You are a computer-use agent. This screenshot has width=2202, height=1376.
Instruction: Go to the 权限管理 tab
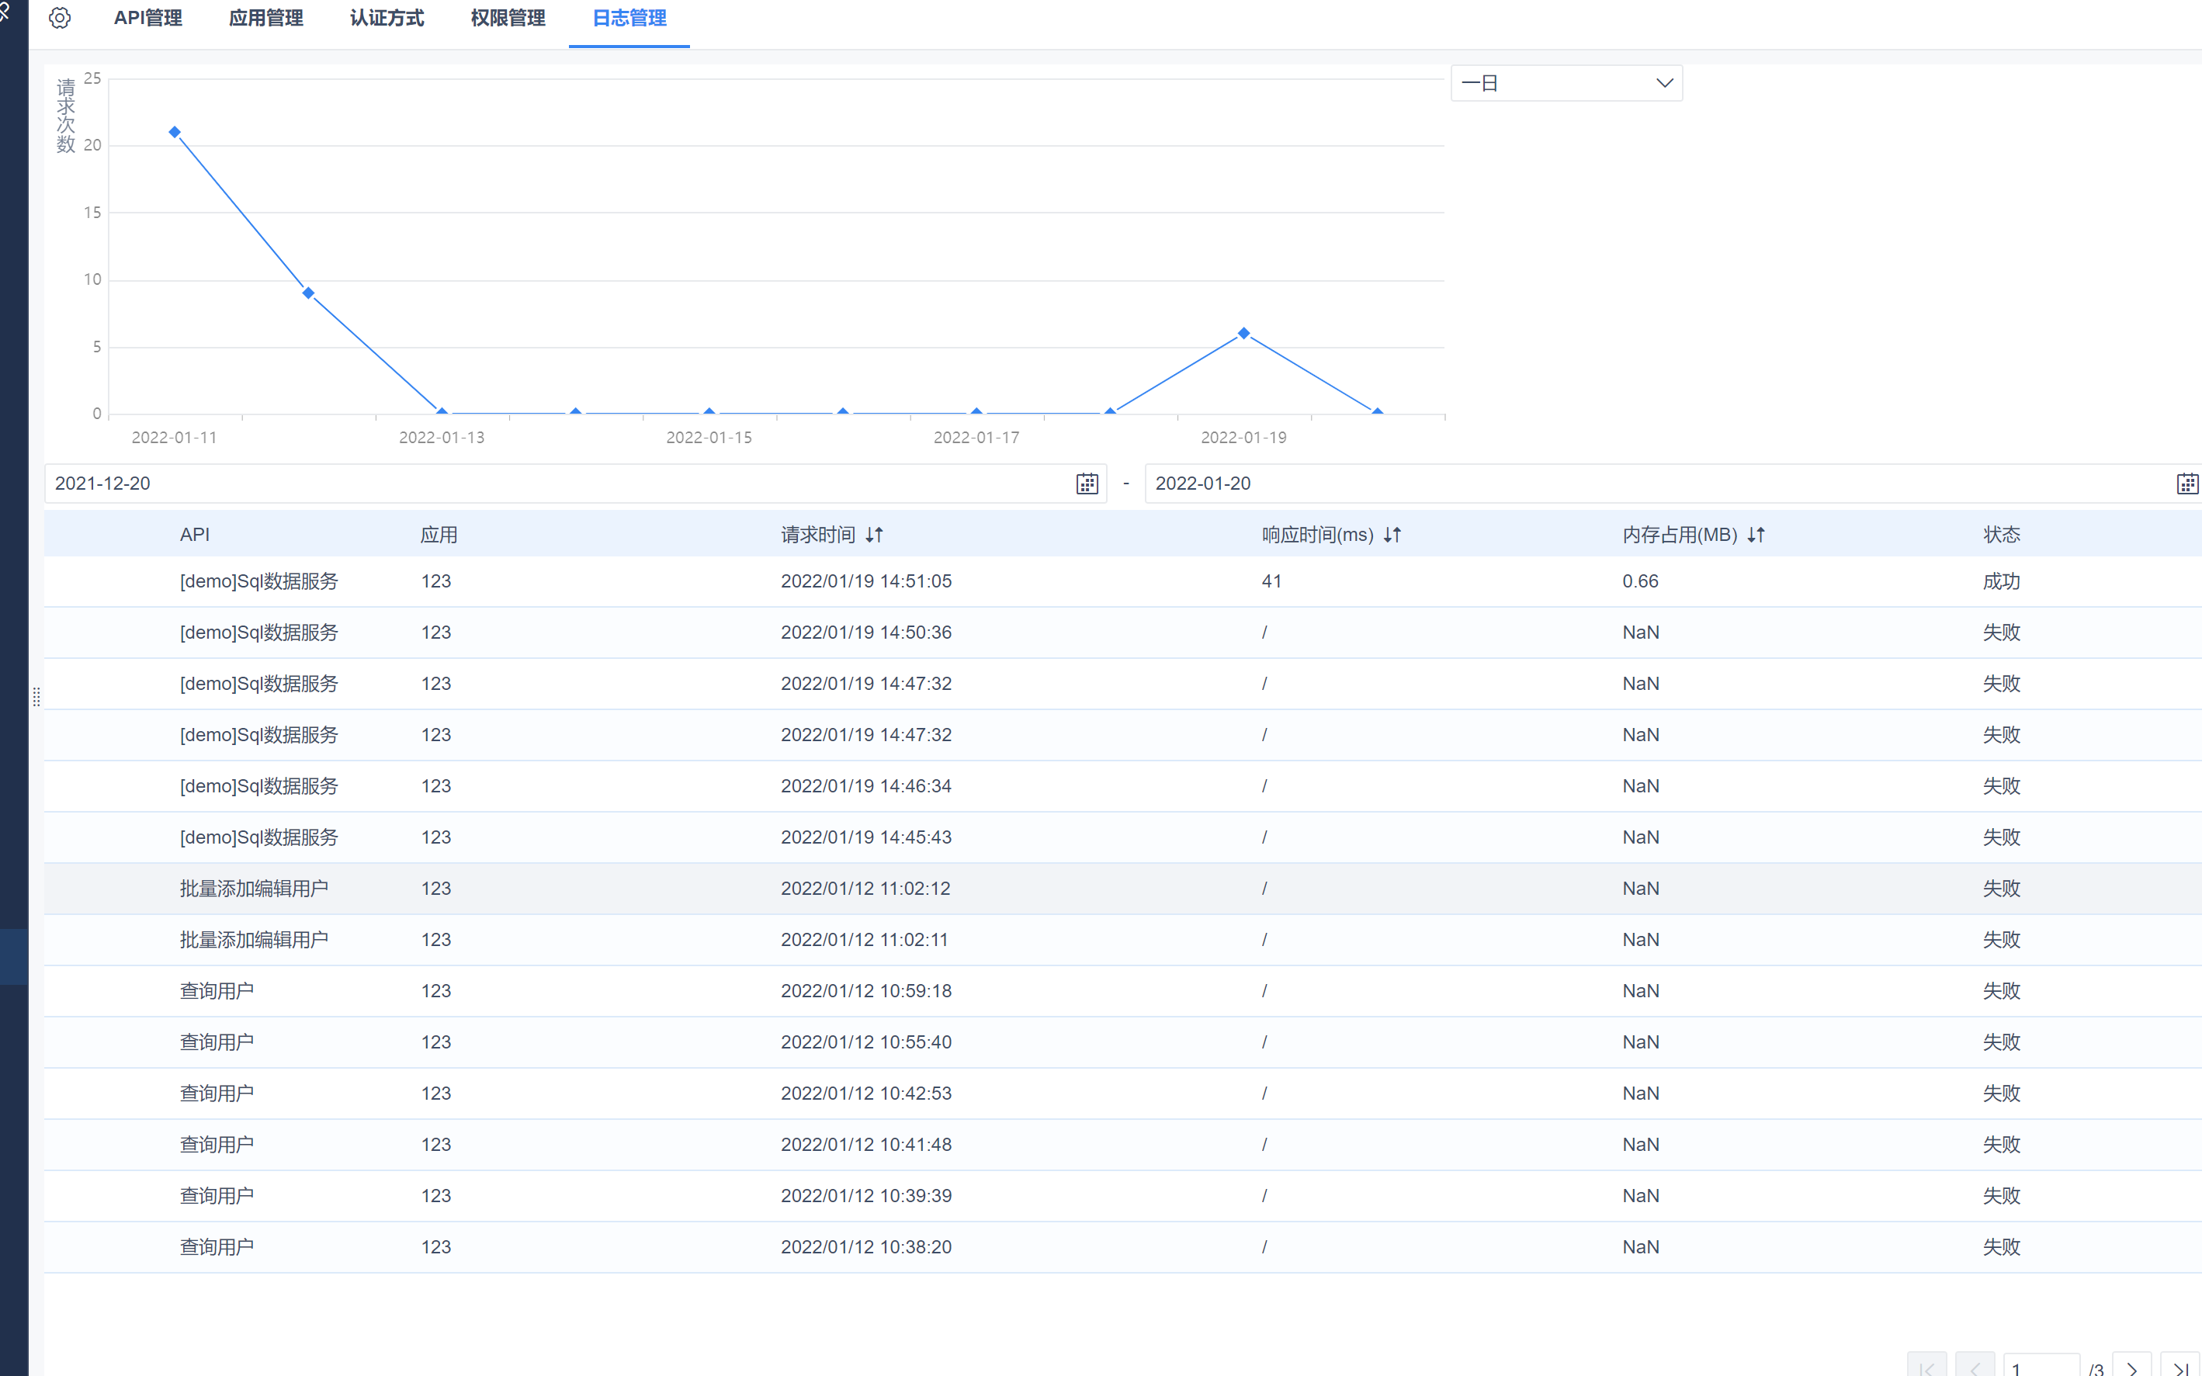tap(508, 18)
